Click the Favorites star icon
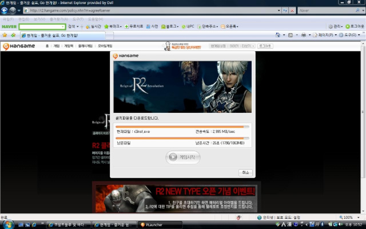This screenshot has width=366, height=229. (5, 35)
